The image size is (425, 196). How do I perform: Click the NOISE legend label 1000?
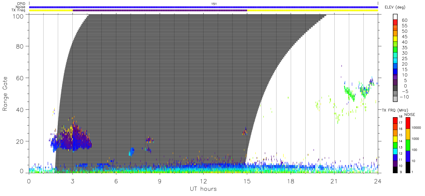coord(416,139)
